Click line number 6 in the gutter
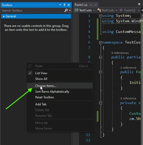The width and height of the screenshot is (143, 145). (89, 42)
